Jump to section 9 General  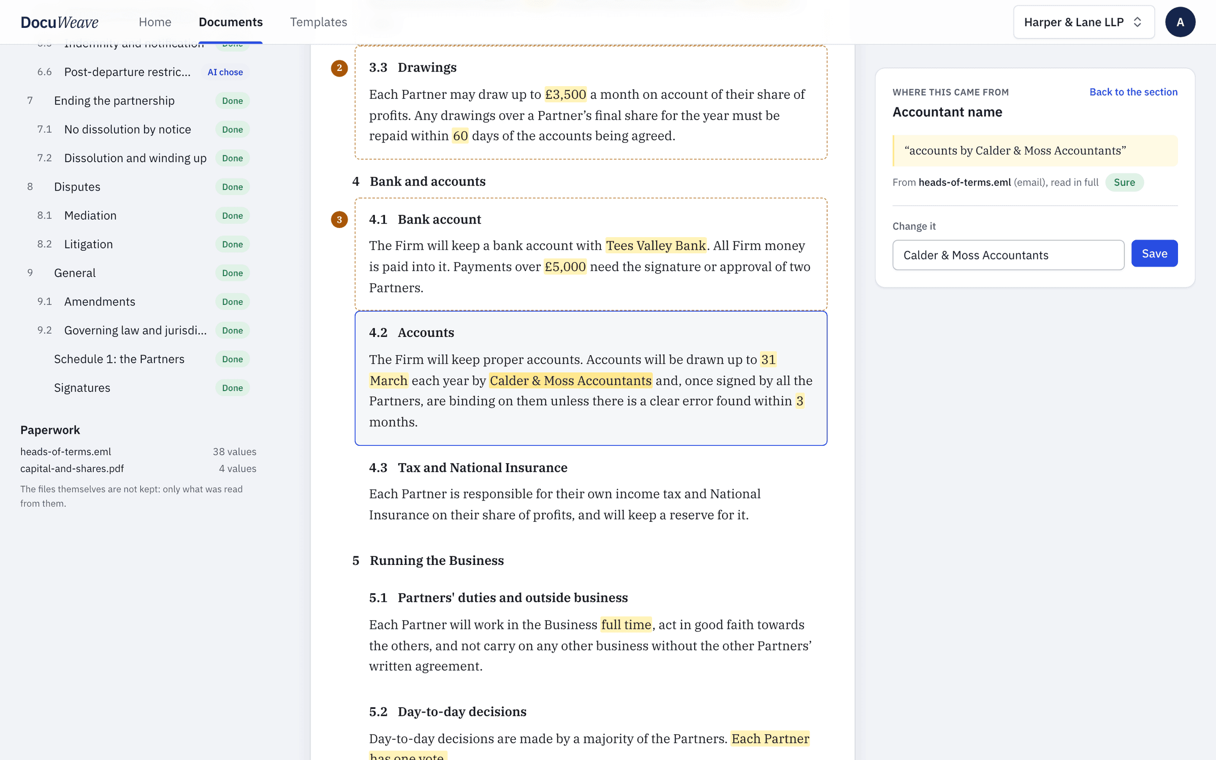138,273
